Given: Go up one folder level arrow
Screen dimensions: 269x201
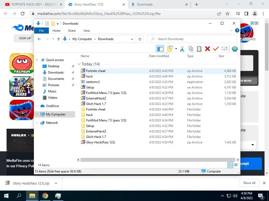Looking at the screenshot, I should (59, 39).
